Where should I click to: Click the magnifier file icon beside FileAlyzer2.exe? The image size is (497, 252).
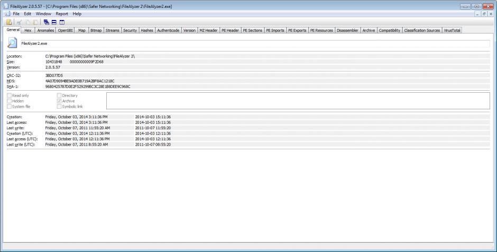click(x=12, y=43)
